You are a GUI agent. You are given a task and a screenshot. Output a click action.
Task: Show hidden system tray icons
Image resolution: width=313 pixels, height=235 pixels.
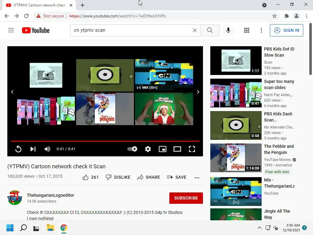[x=259, y=228]
